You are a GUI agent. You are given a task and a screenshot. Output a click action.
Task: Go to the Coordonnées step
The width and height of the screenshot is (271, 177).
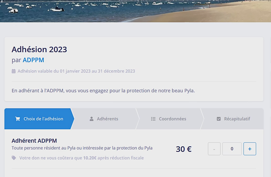[169, 119]
